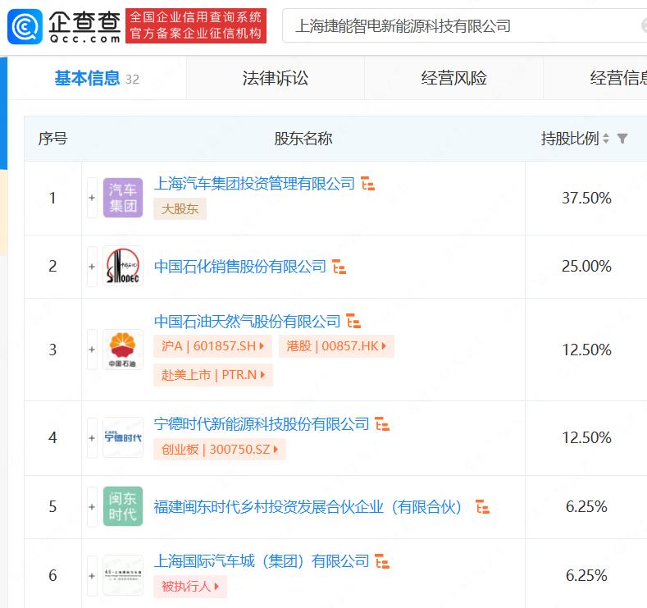Expand row of 上海汽车集团投资管理有限公司
647x608 pixels.
[92, 198]
